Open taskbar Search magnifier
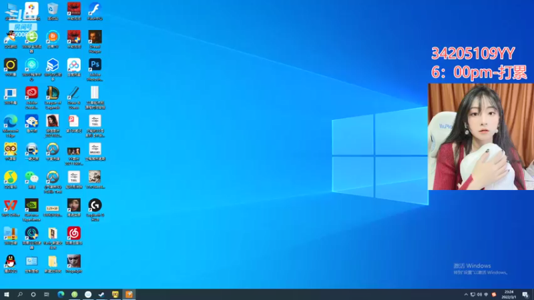Image resolution: width=534 pixels, height=300 pixels. click(x=20, y=294)
